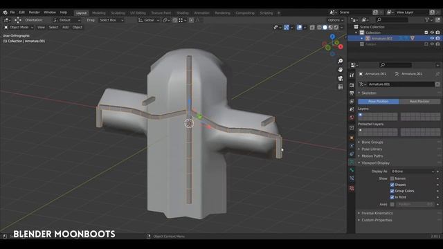Screen dimensions: 443x249
Task: Switch to the Sculpting workspace tab
Action: click(x=118, y=13)
